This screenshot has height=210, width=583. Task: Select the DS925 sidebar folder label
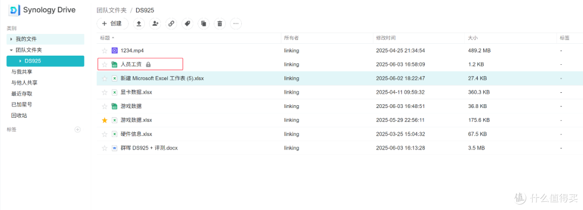[33, 61]
